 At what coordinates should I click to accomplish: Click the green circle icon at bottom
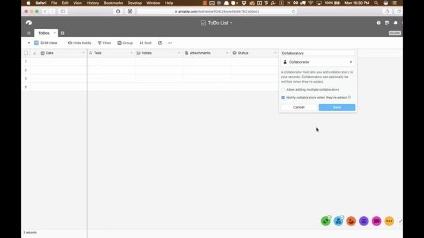click(325, 221)
